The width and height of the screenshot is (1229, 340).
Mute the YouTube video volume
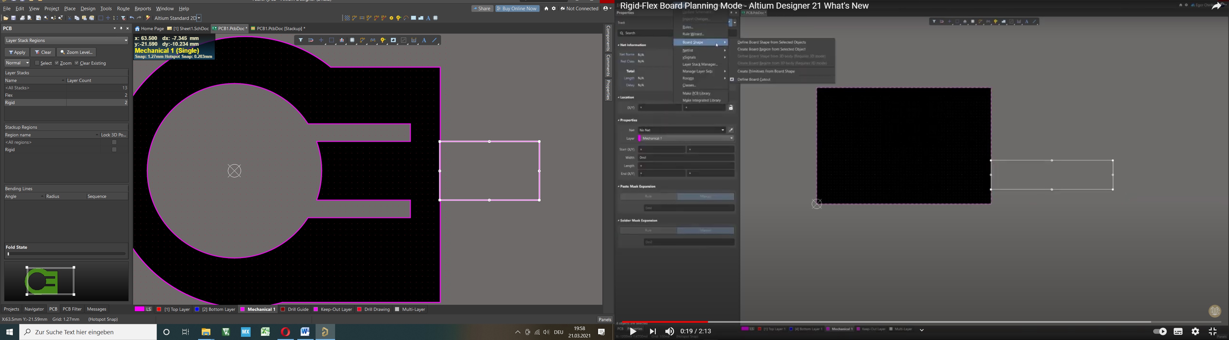670,331
